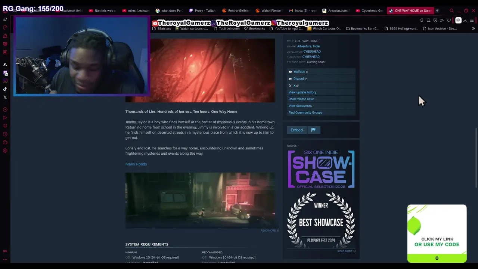This screenshot has height=269, width=478.
Task: Click the browser search tabs magnifier icon
Action: 451,10
